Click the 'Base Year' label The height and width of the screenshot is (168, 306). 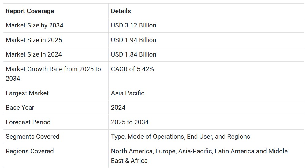(x=20, y=108)
